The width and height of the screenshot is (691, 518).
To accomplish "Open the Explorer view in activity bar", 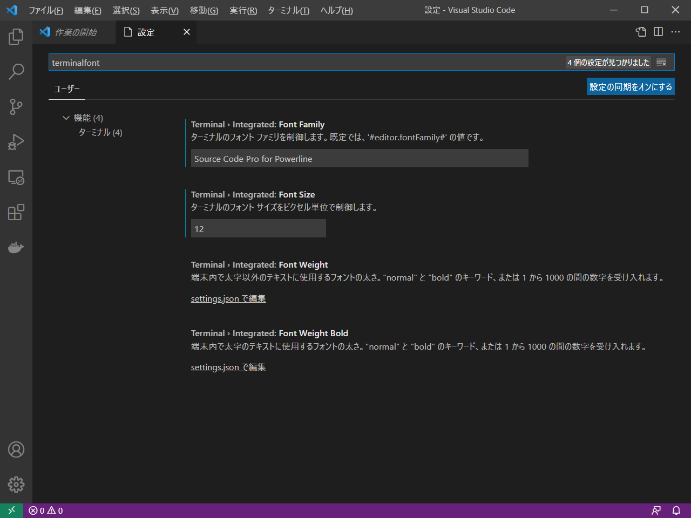I will tap(16, 37).
